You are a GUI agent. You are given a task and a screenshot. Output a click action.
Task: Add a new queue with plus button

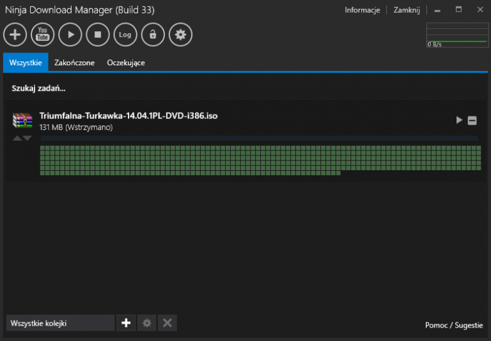point(126,323)
